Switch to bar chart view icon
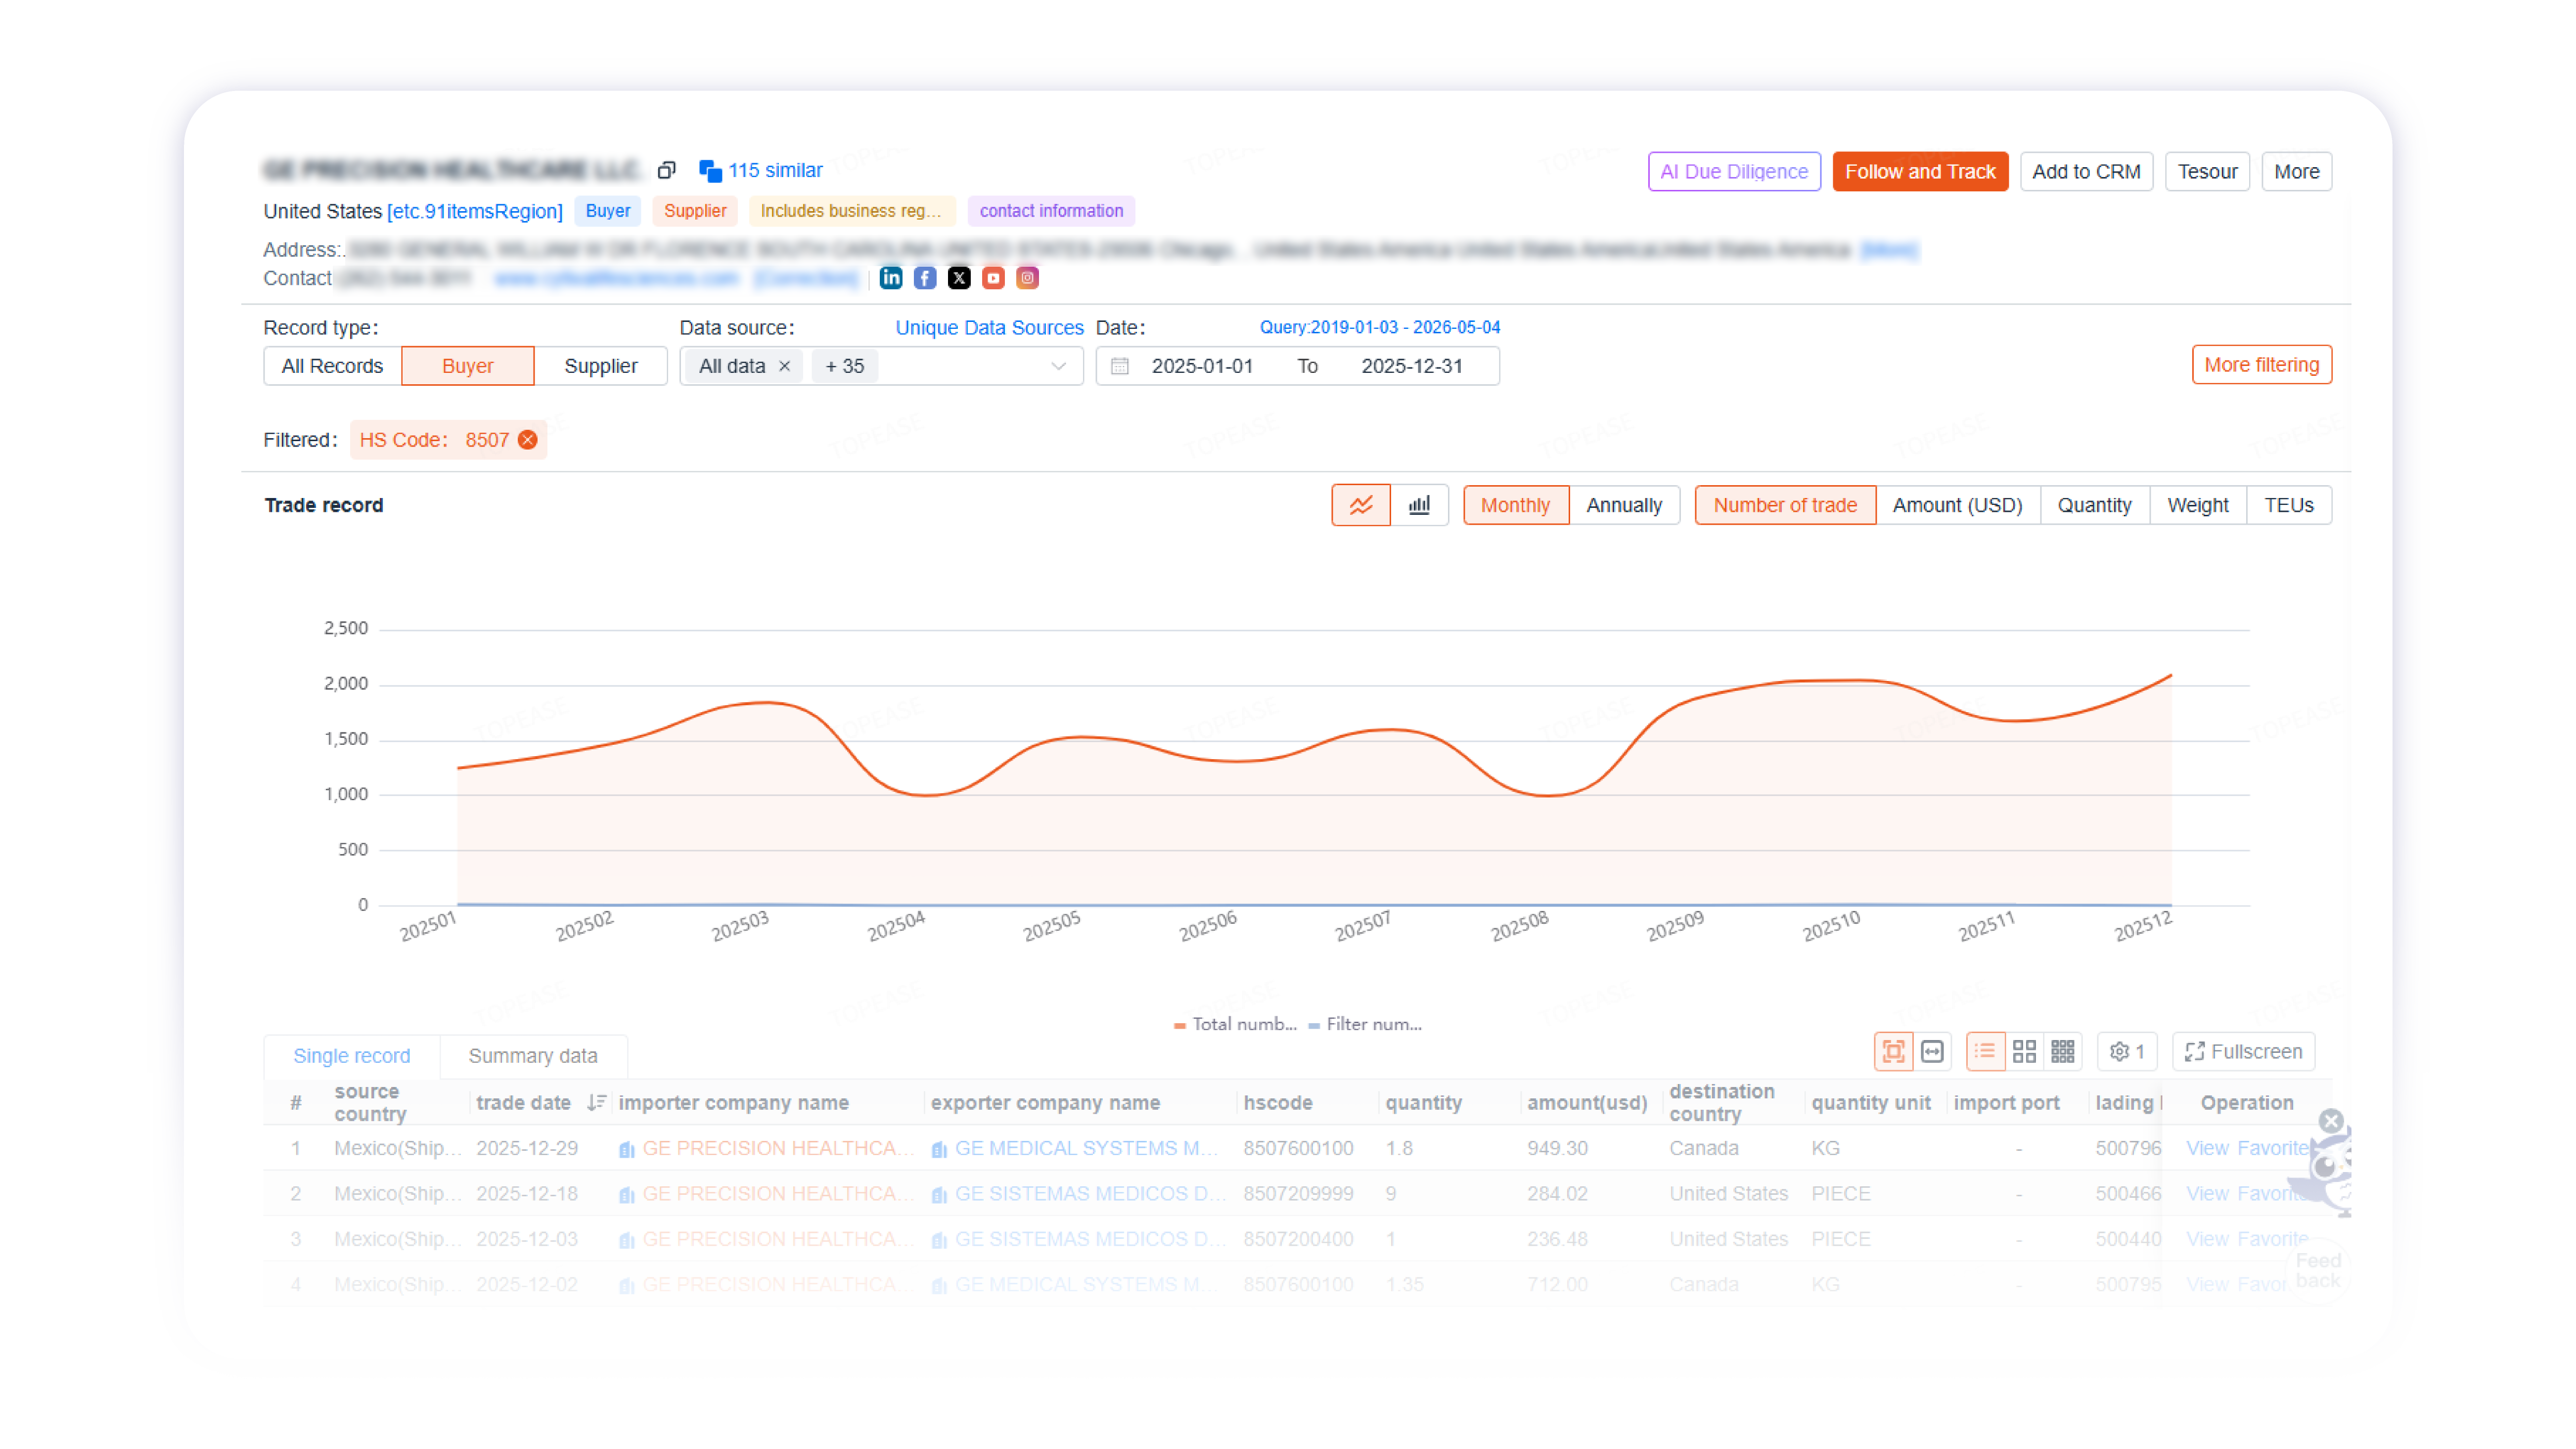This screenshot has height=1449, width=2576. 1419,505
